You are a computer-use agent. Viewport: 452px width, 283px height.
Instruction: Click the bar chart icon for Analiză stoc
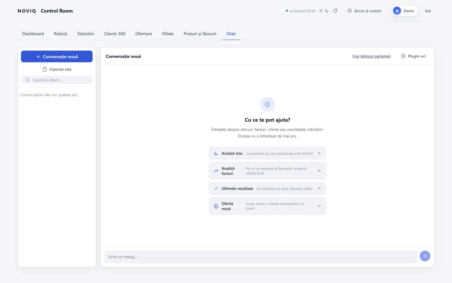point(216,153)
